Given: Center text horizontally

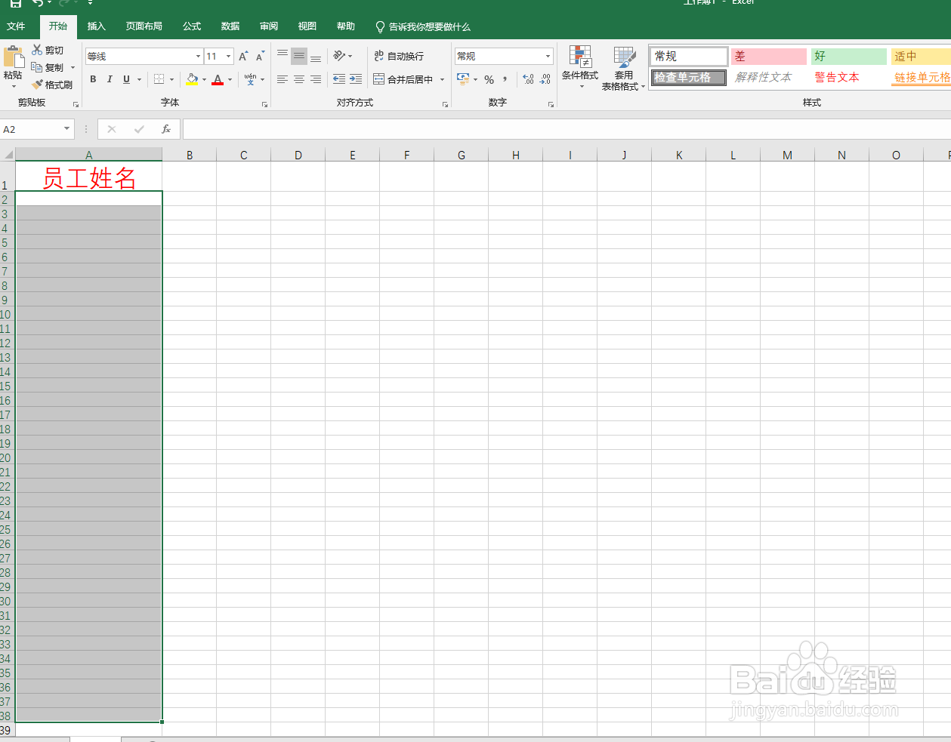Looking at the screenshot, I should click(299, 79).
